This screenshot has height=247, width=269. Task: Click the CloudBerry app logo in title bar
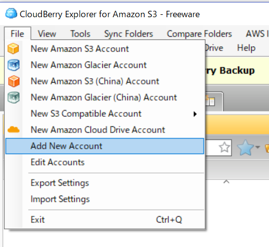tap(11, 13)
